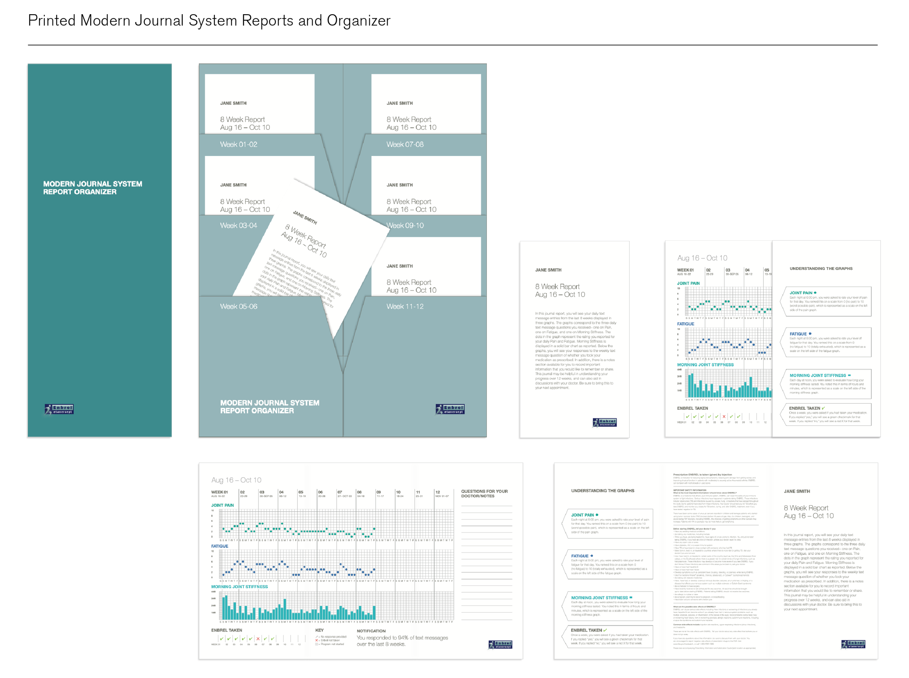Click 'MODERN JOURNAL SYSTEM REPORT ORGANIZER' on the teal cover
Image resolution: width=909 pixels, height=678 pixels.
pyautogui.click(x=92, y=188)
